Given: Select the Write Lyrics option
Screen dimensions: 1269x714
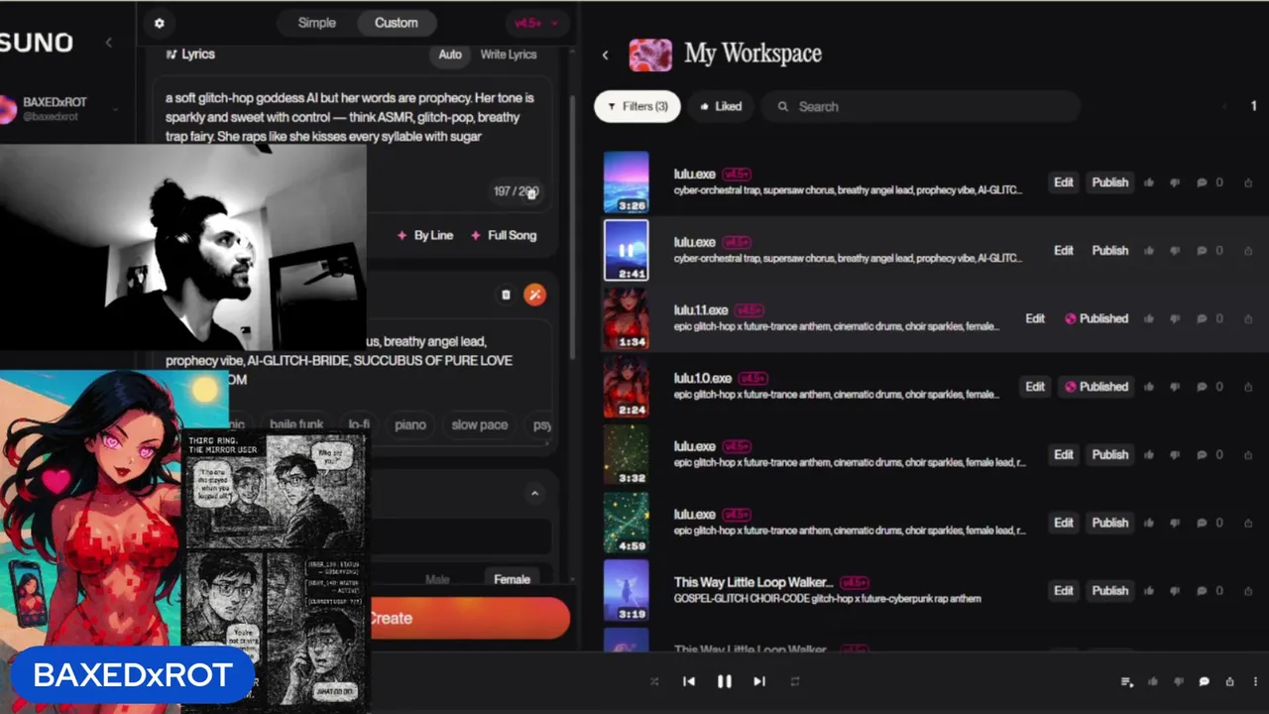Looking at the screenshot, I should pos(509,55).
